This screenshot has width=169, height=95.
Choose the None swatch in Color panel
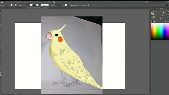[x=152, y=21]
